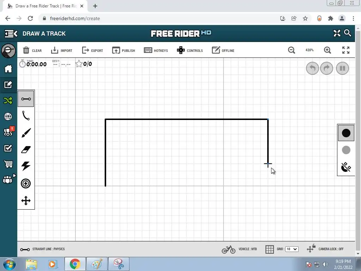
Task: Click the 420% zoom level
Action: point(310,50)
